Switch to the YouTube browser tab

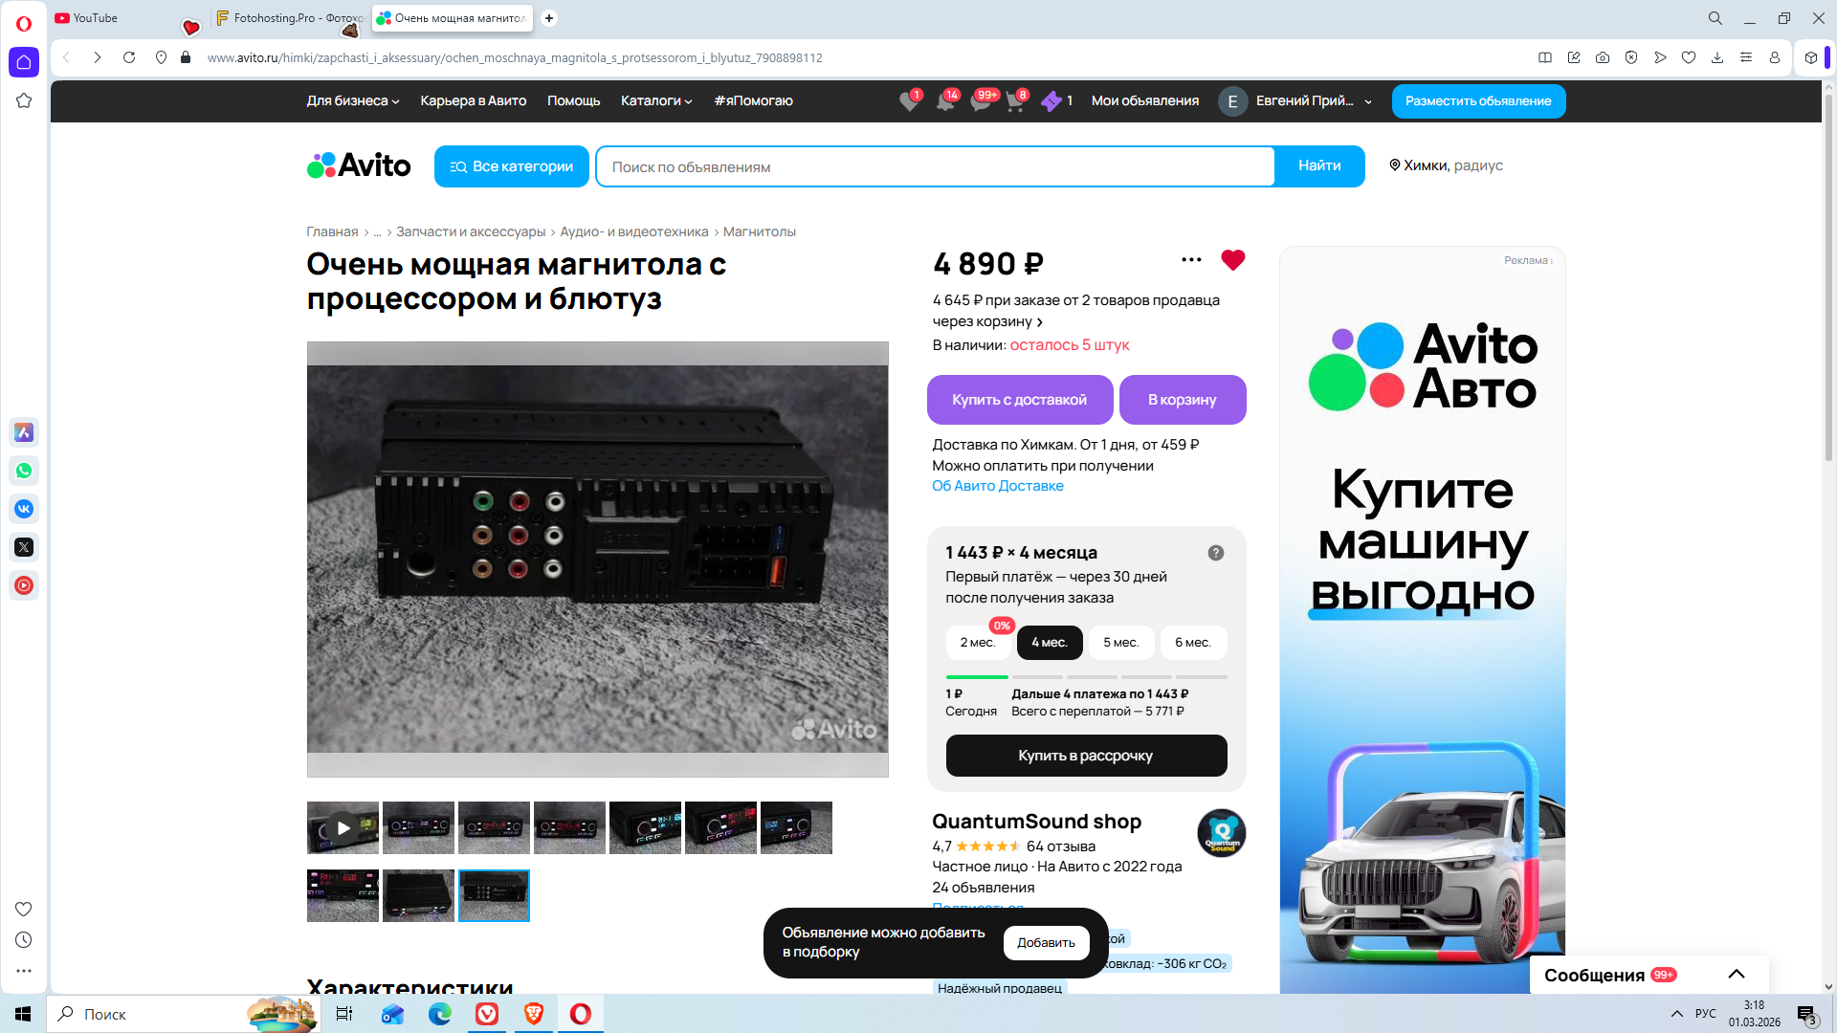tap(96, 18)
